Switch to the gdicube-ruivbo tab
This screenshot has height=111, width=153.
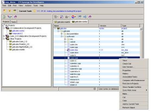(x=80, y=22)
